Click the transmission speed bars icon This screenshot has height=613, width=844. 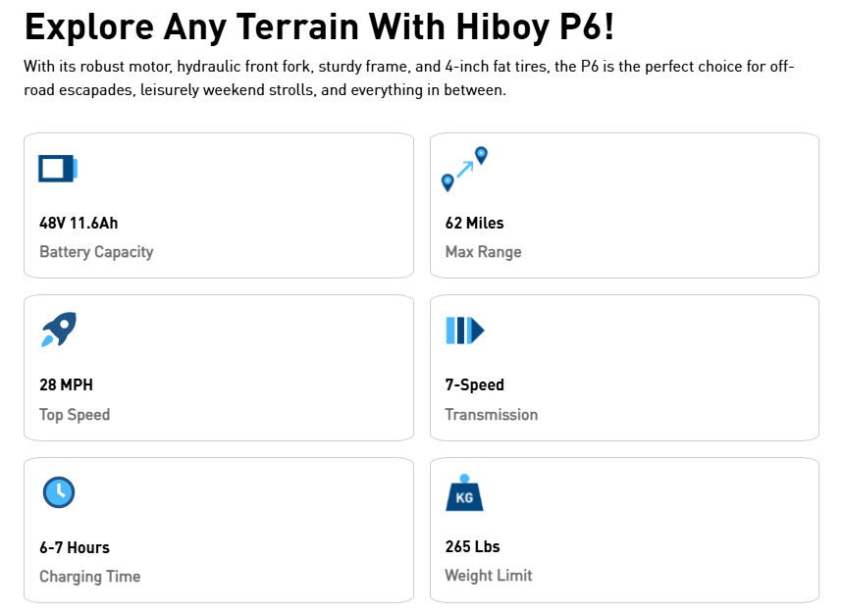[464, 331]
